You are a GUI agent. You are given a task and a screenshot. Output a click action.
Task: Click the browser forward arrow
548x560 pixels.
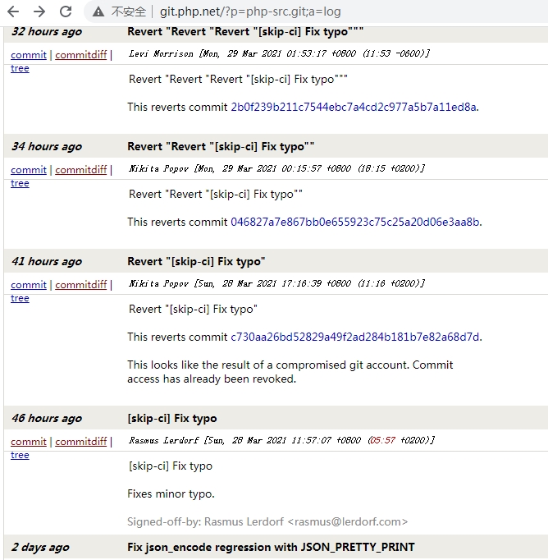point(39,11)
